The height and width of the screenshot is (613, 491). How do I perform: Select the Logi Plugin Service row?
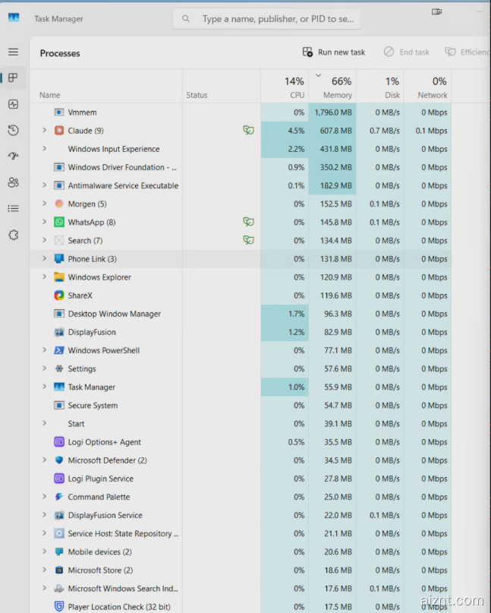pos(241,479)
